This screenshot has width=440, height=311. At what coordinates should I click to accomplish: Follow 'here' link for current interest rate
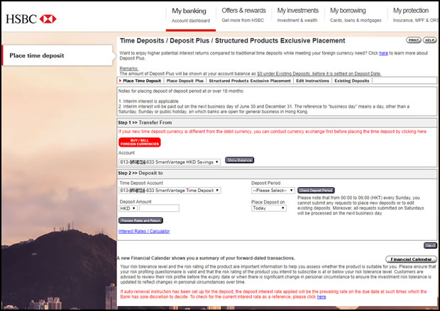(x=321, y=297)
